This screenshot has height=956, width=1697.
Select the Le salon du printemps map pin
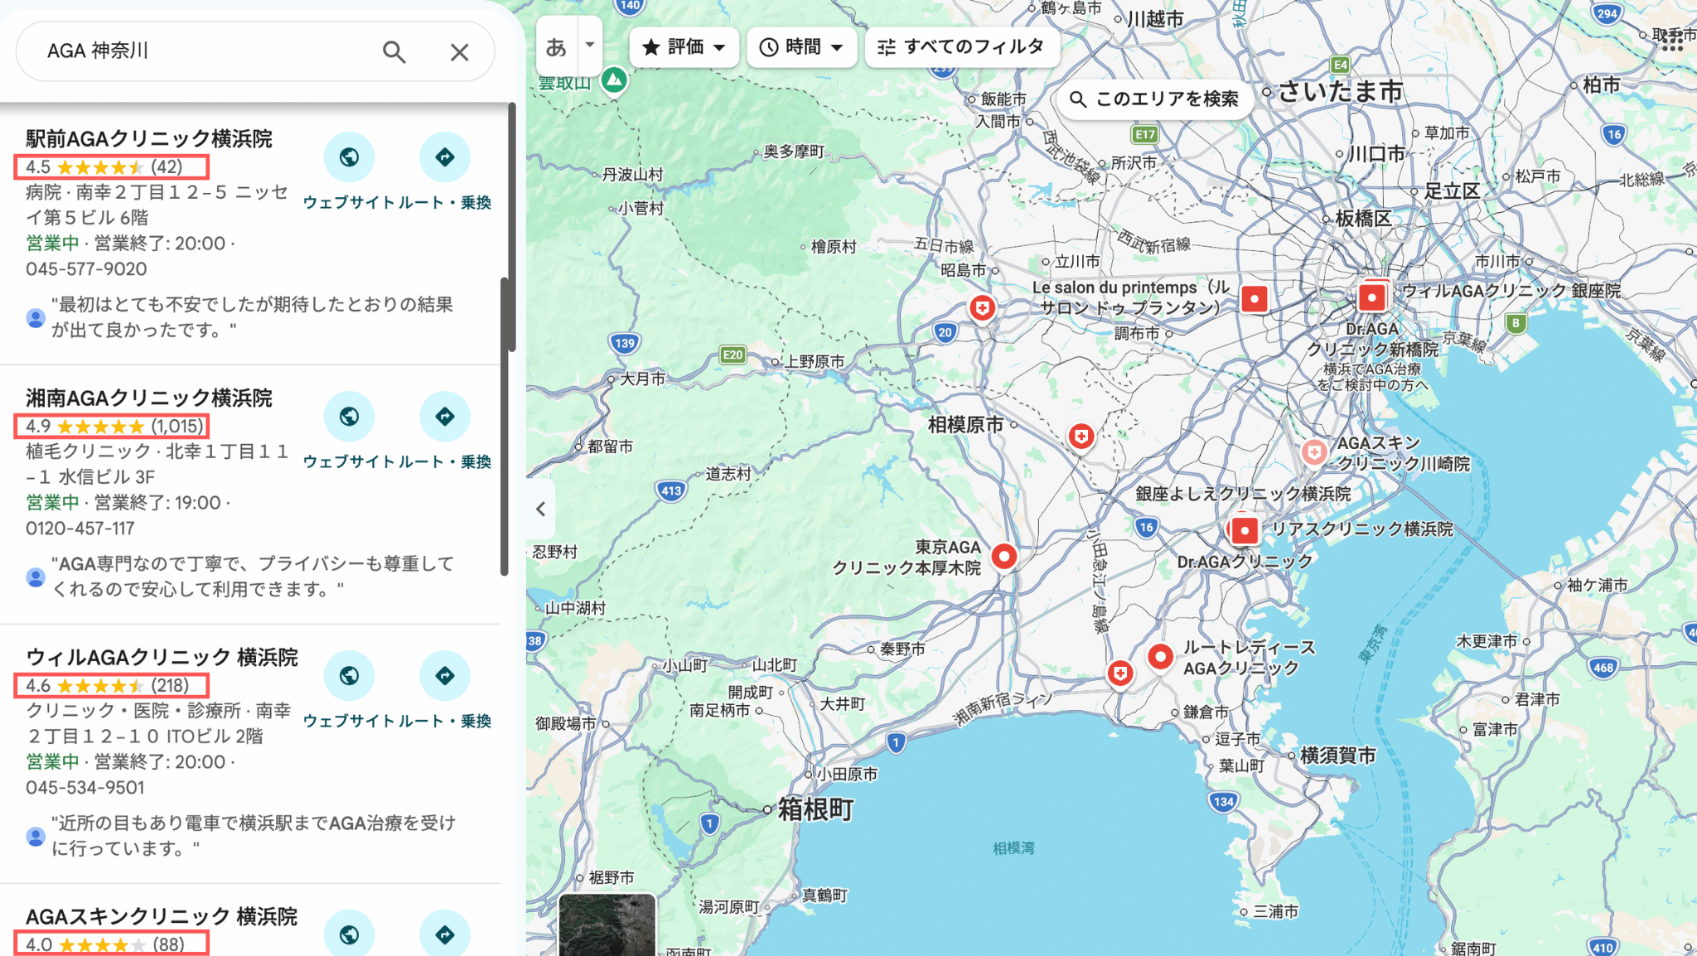pos(1255,298)
